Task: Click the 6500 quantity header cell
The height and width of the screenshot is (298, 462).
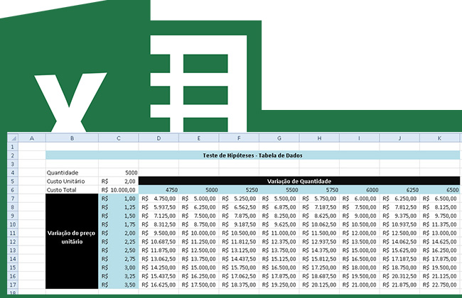Action: click(x=439, y=189)
